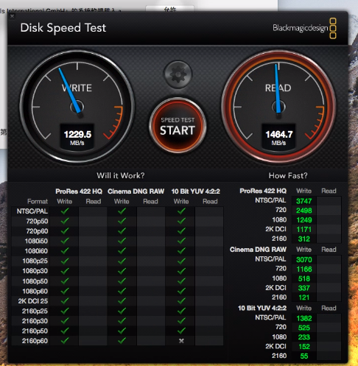
Task: Click the 2K DCI 25 format row label
Action: (33, 301)
